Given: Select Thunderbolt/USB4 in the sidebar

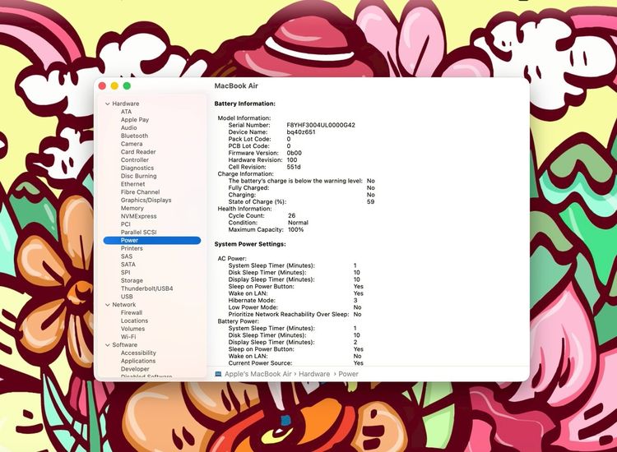Looking at the screenshot, I should click(x=146, y=288).
